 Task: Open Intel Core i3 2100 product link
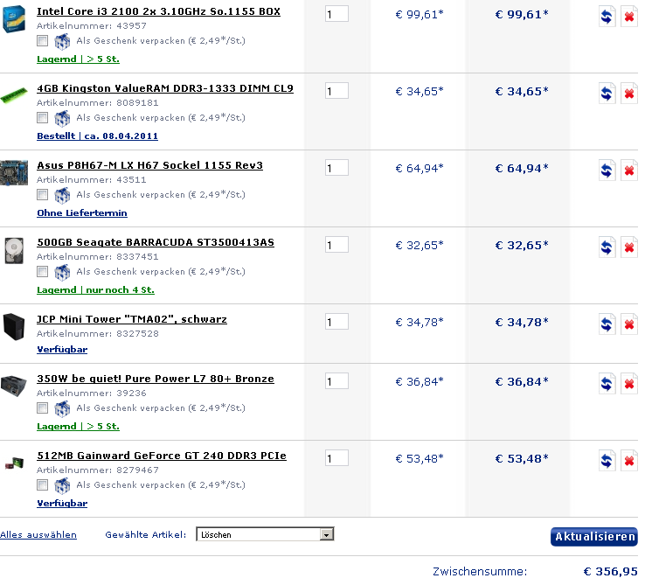pos(158,11)
